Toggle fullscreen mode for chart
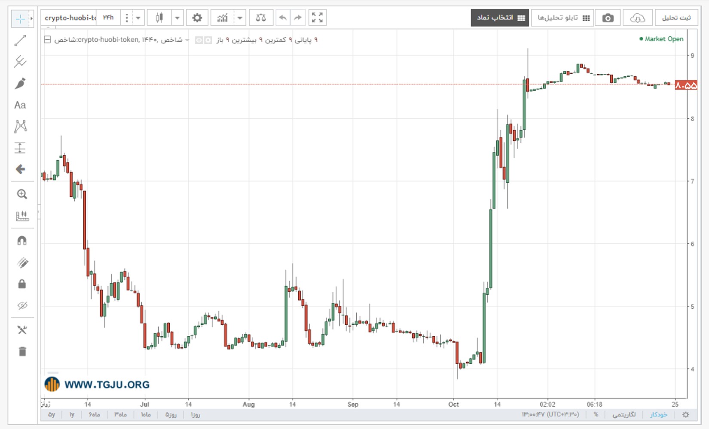The width and height of the screenshot is (709, 429). click(x=317, y=18)
